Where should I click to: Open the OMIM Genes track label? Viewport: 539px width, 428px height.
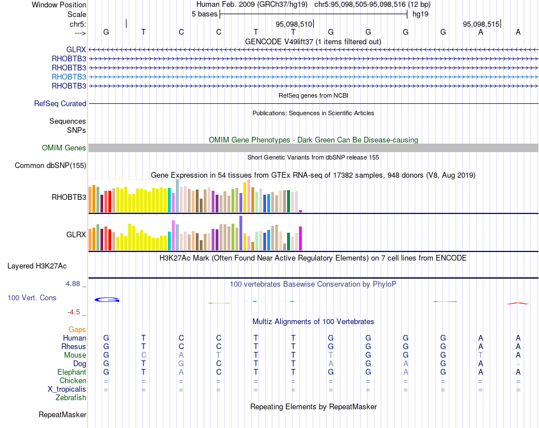click(x=64, y=148)
